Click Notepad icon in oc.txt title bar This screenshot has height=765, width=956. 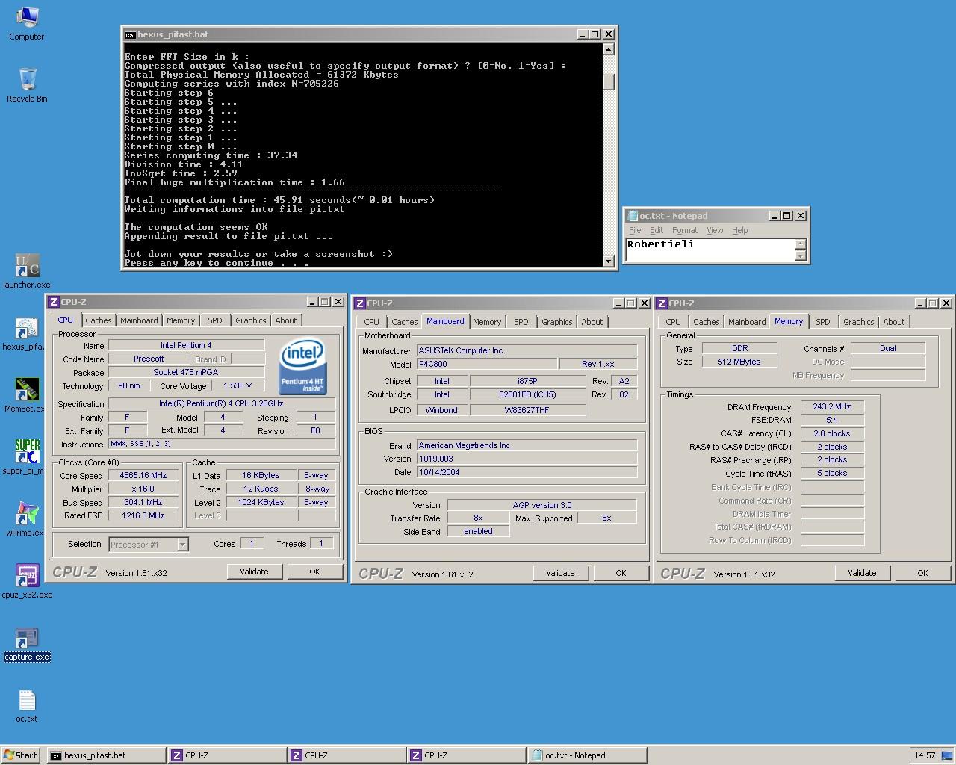(633, 216)
